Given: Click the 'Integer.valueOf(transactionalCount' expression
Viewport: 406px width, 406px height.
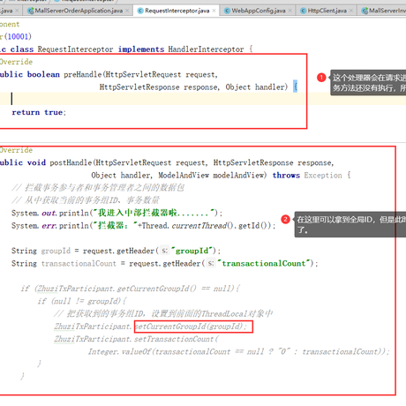Looking at the screenshot, I should point(160,352).
